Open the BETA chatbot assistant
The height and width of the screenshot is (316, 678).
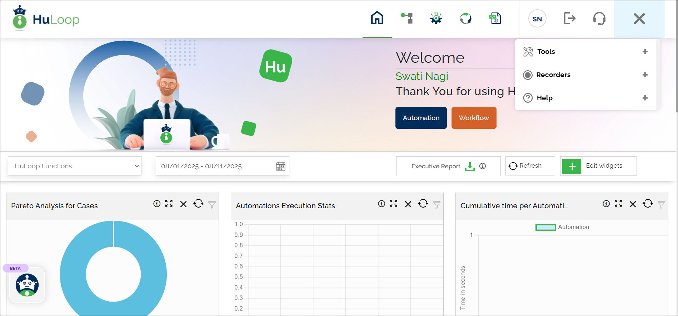pyautogui.click(x=27, y=285)
